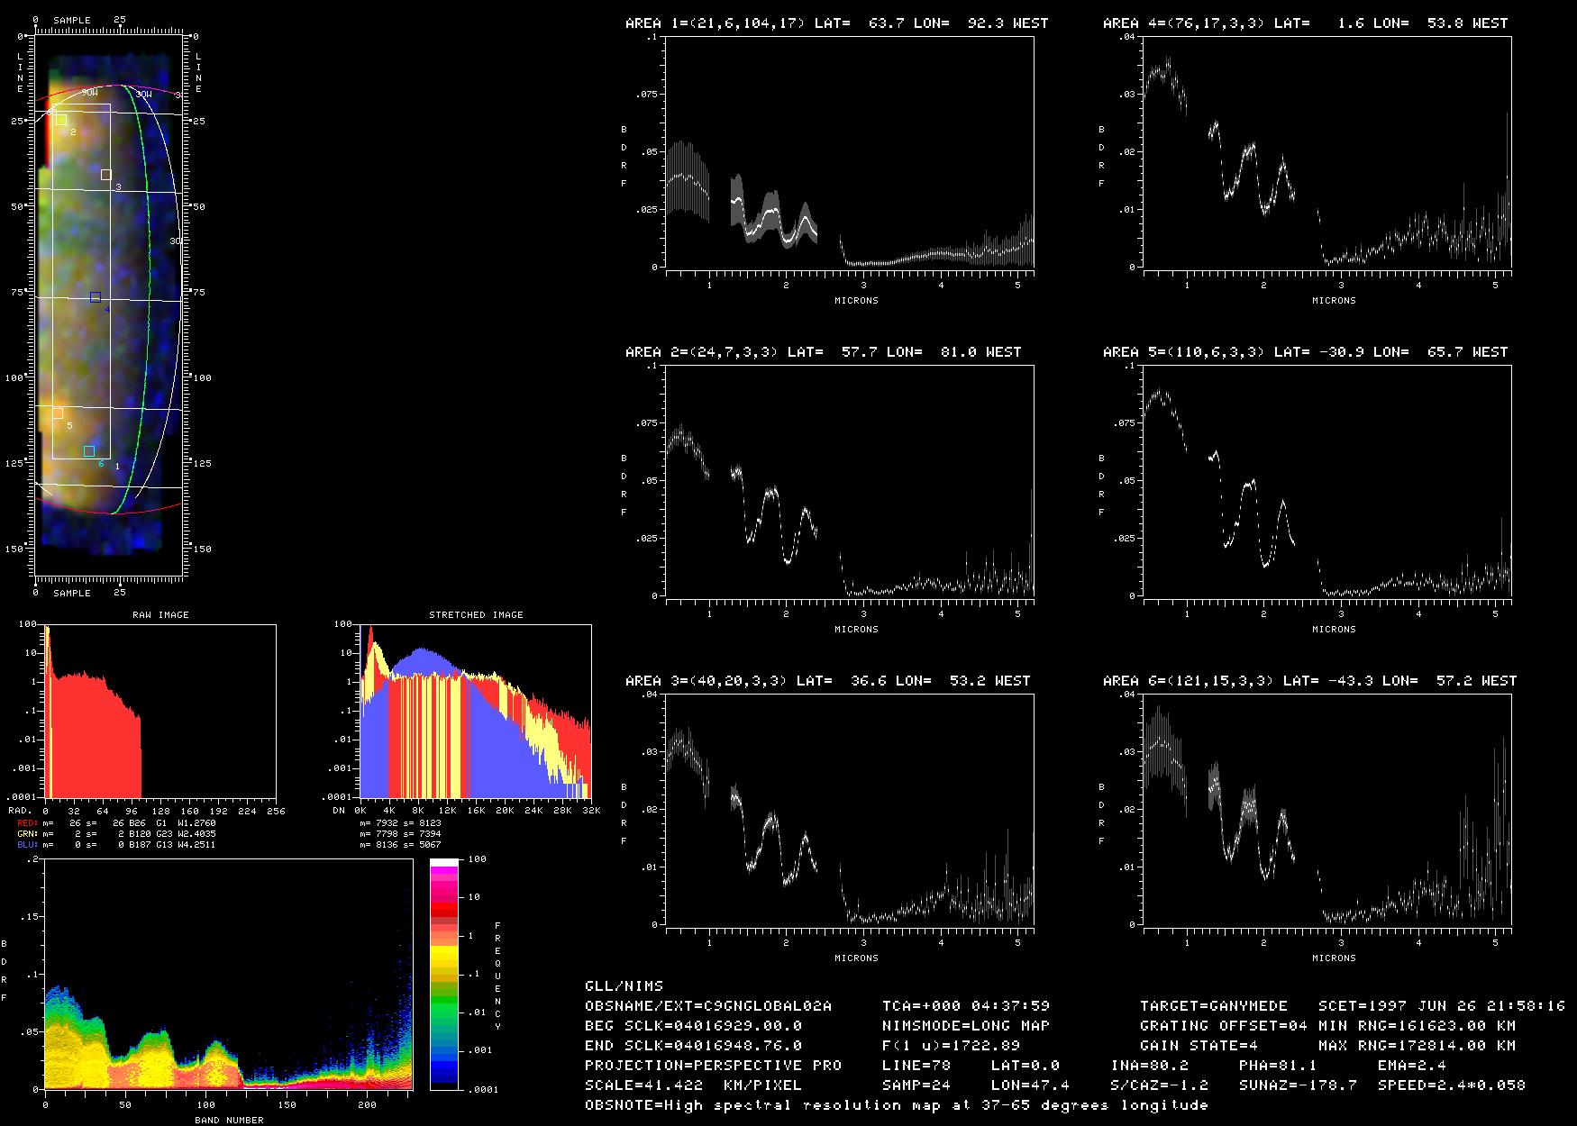Click the cyan area 6 square on the map

coord(89,451)
